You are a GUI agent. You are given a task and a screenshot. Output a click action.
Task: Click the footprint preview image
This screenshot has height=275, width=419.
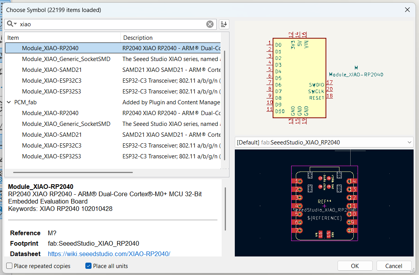tap(324, 203)
